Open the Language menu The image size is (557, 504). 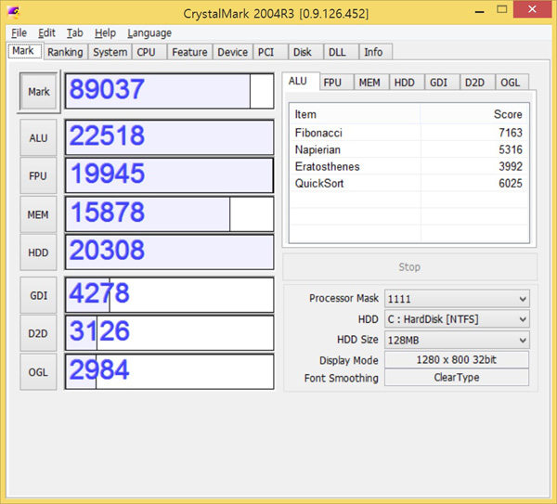[149, 32]
